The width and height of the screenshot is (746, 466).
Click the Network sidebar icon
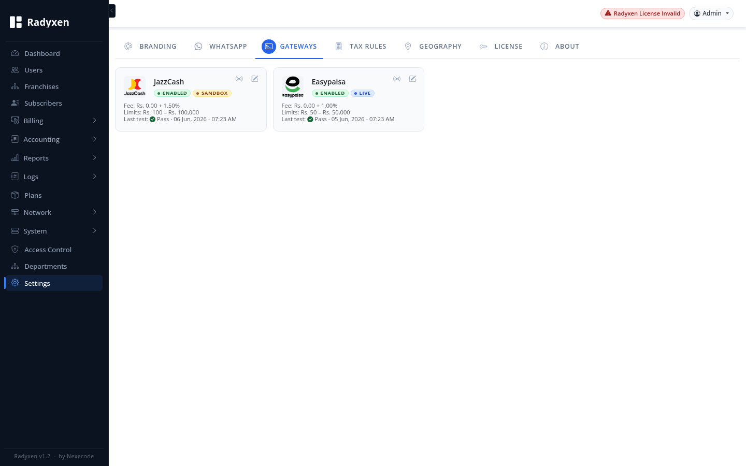pyautogui.click(x=15, y=212)
